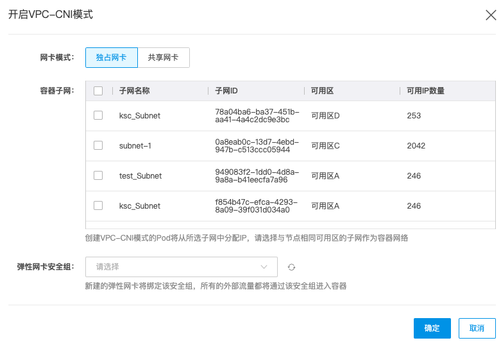Select the test_Subnet row checkbox
This screenshot has height=345, width=501.
pyautogui.click(x=98, y=175)
